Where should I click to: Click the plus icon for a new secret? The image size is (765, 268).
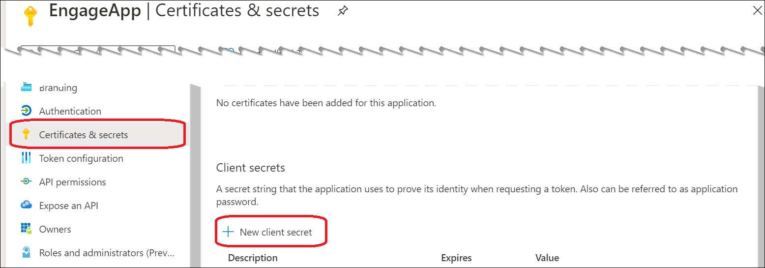click(x=228, y=232)
